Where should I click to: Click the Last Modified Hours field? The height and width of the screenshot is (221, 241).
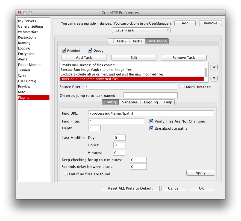pos(119,145)
